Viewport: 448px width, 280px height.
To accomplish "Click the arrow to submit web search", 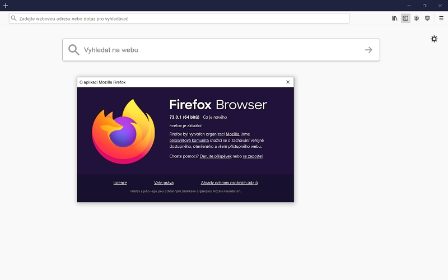I will tap(368, 50).
